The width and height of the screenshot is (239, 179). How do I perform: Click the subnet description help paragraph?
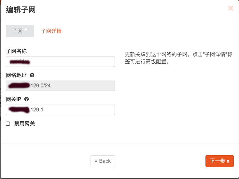(178, 58)
